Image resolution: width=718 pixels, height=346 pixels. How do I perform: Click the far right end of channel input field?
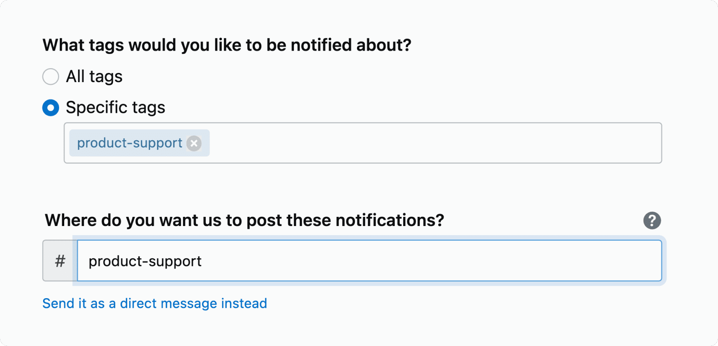click(x=654, y=261)
